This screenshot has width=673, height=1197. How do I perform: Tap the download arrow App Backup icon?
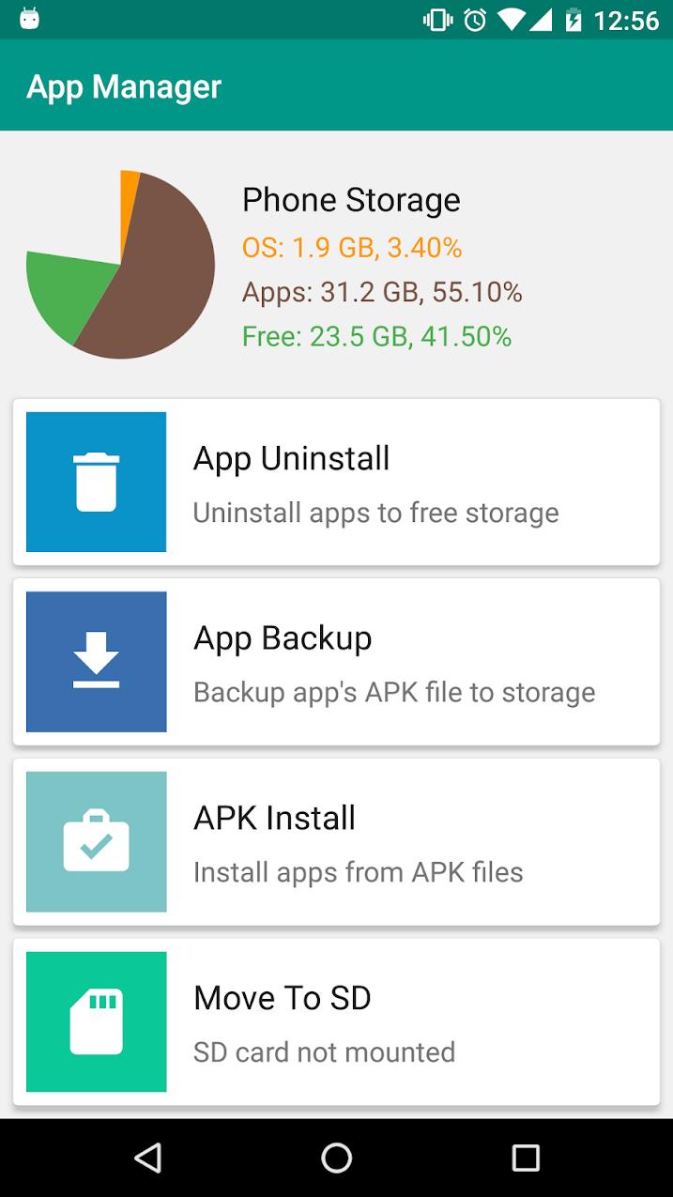click(x=96, y=661)
